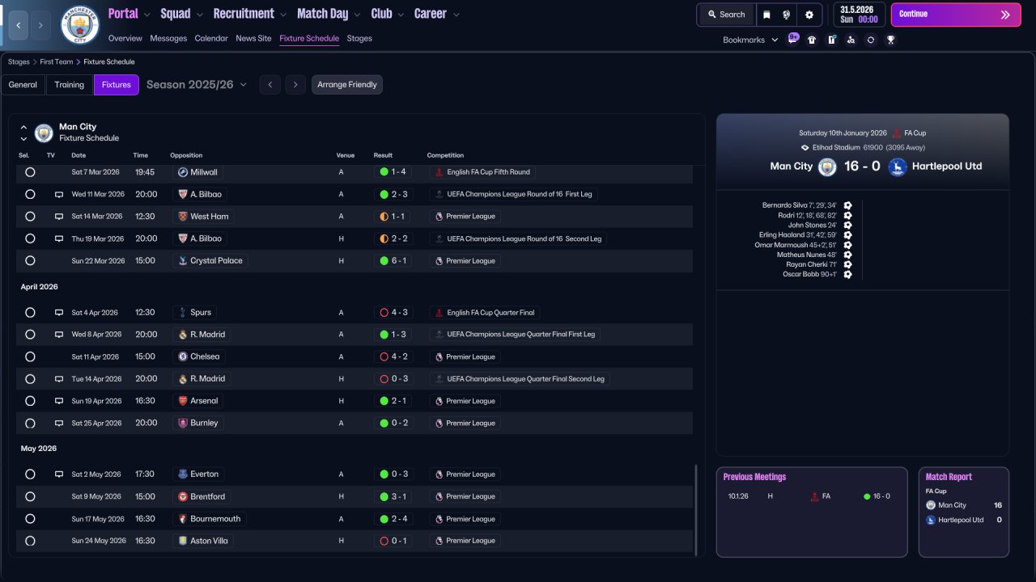This screenshot has height=582, width=1036.
Task: Click the Man City badge in the fixture list header
Action: [44, 133]
